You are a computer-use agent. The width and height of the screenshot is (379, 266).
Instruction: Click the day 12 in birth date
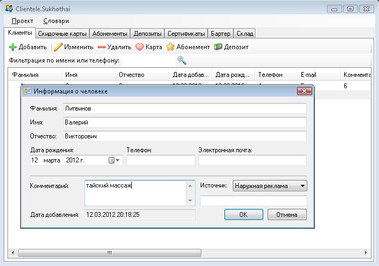point(34,160)
